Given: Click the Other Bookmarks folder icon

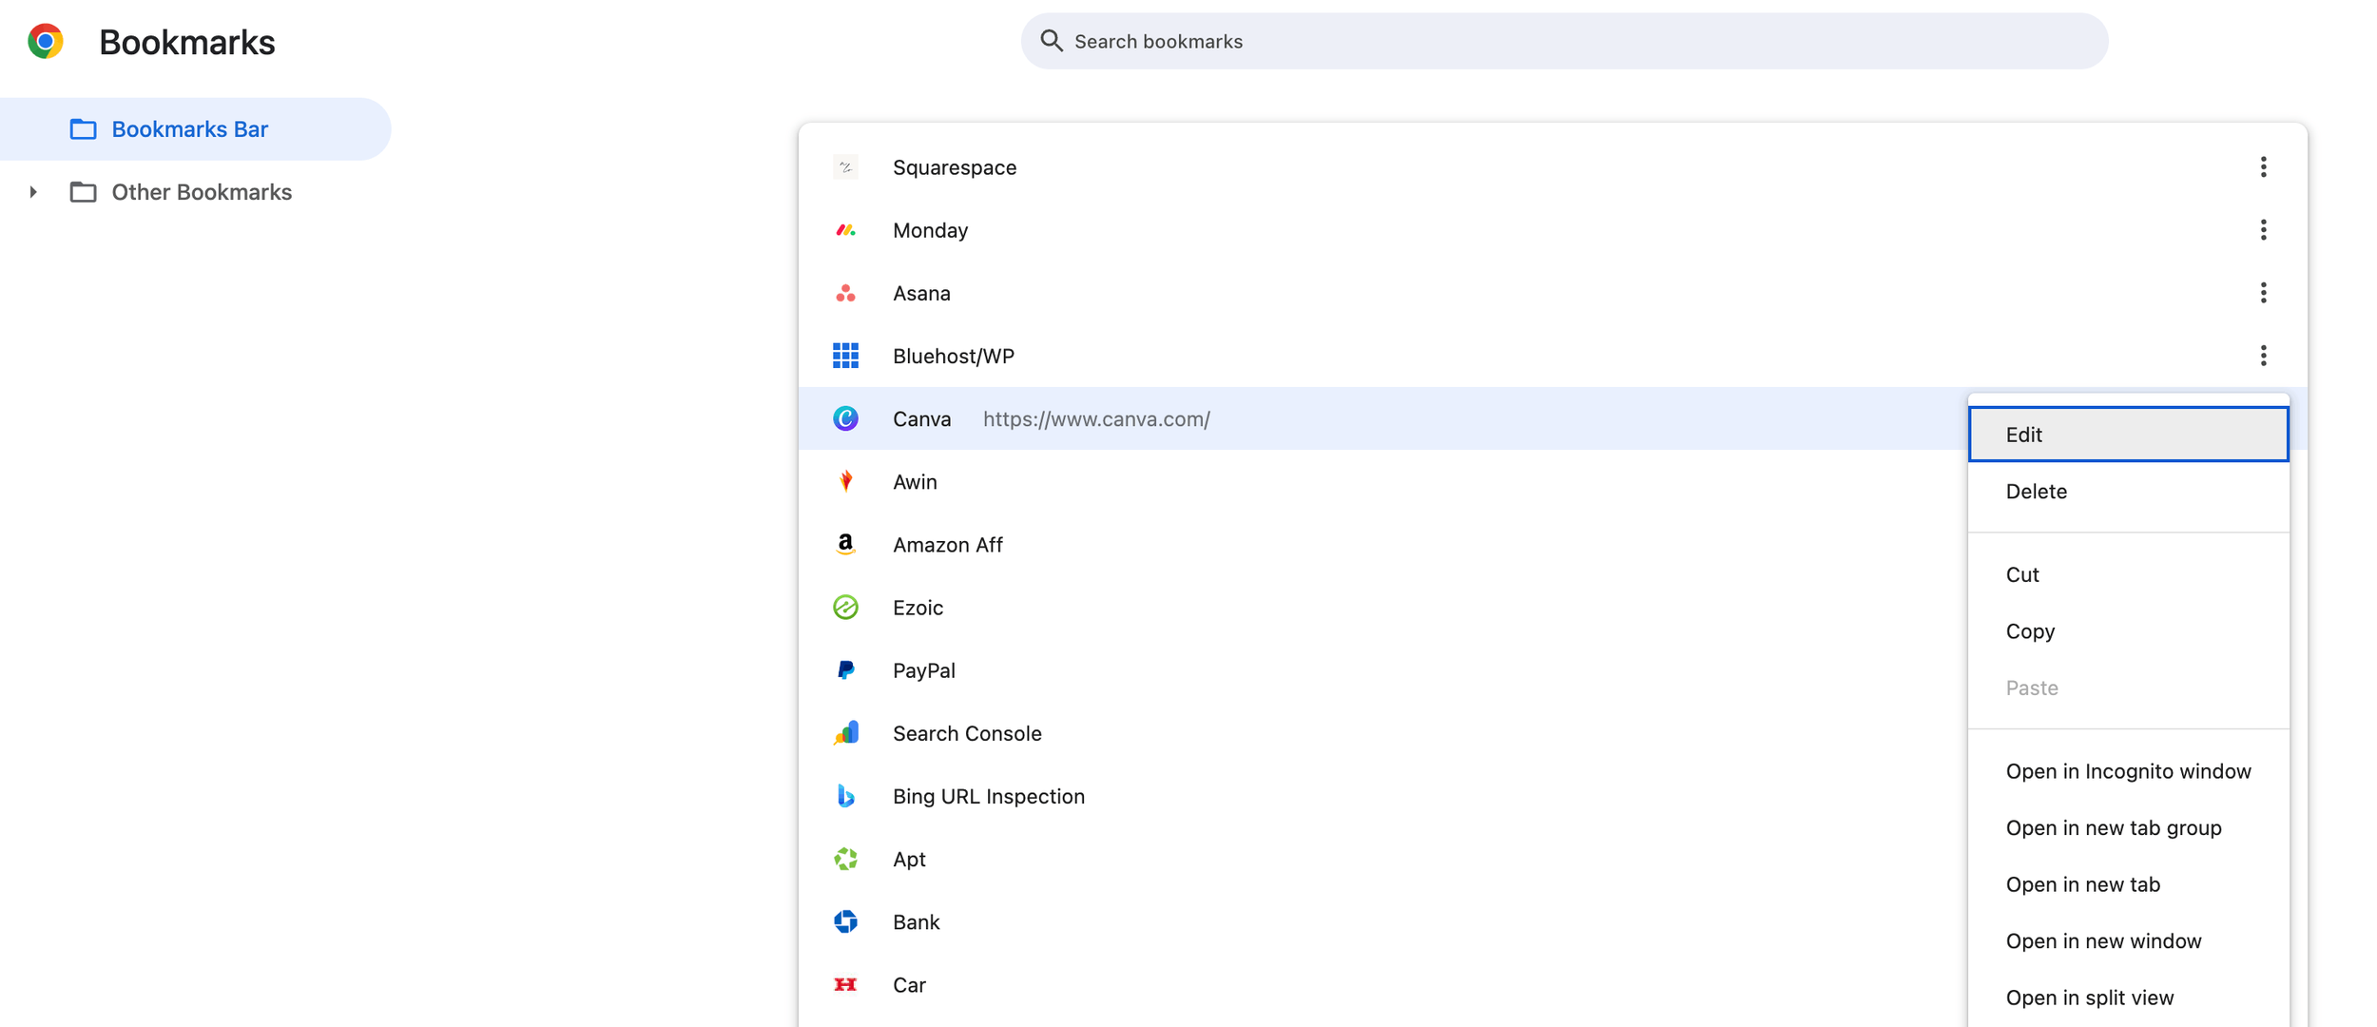Looking at the screenshot, I should pyautogui.click(x=83, y=192).
